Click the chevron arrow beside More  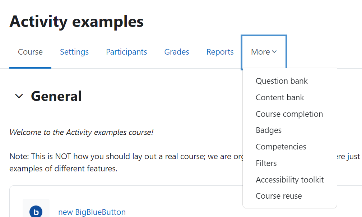pos(274,52)
